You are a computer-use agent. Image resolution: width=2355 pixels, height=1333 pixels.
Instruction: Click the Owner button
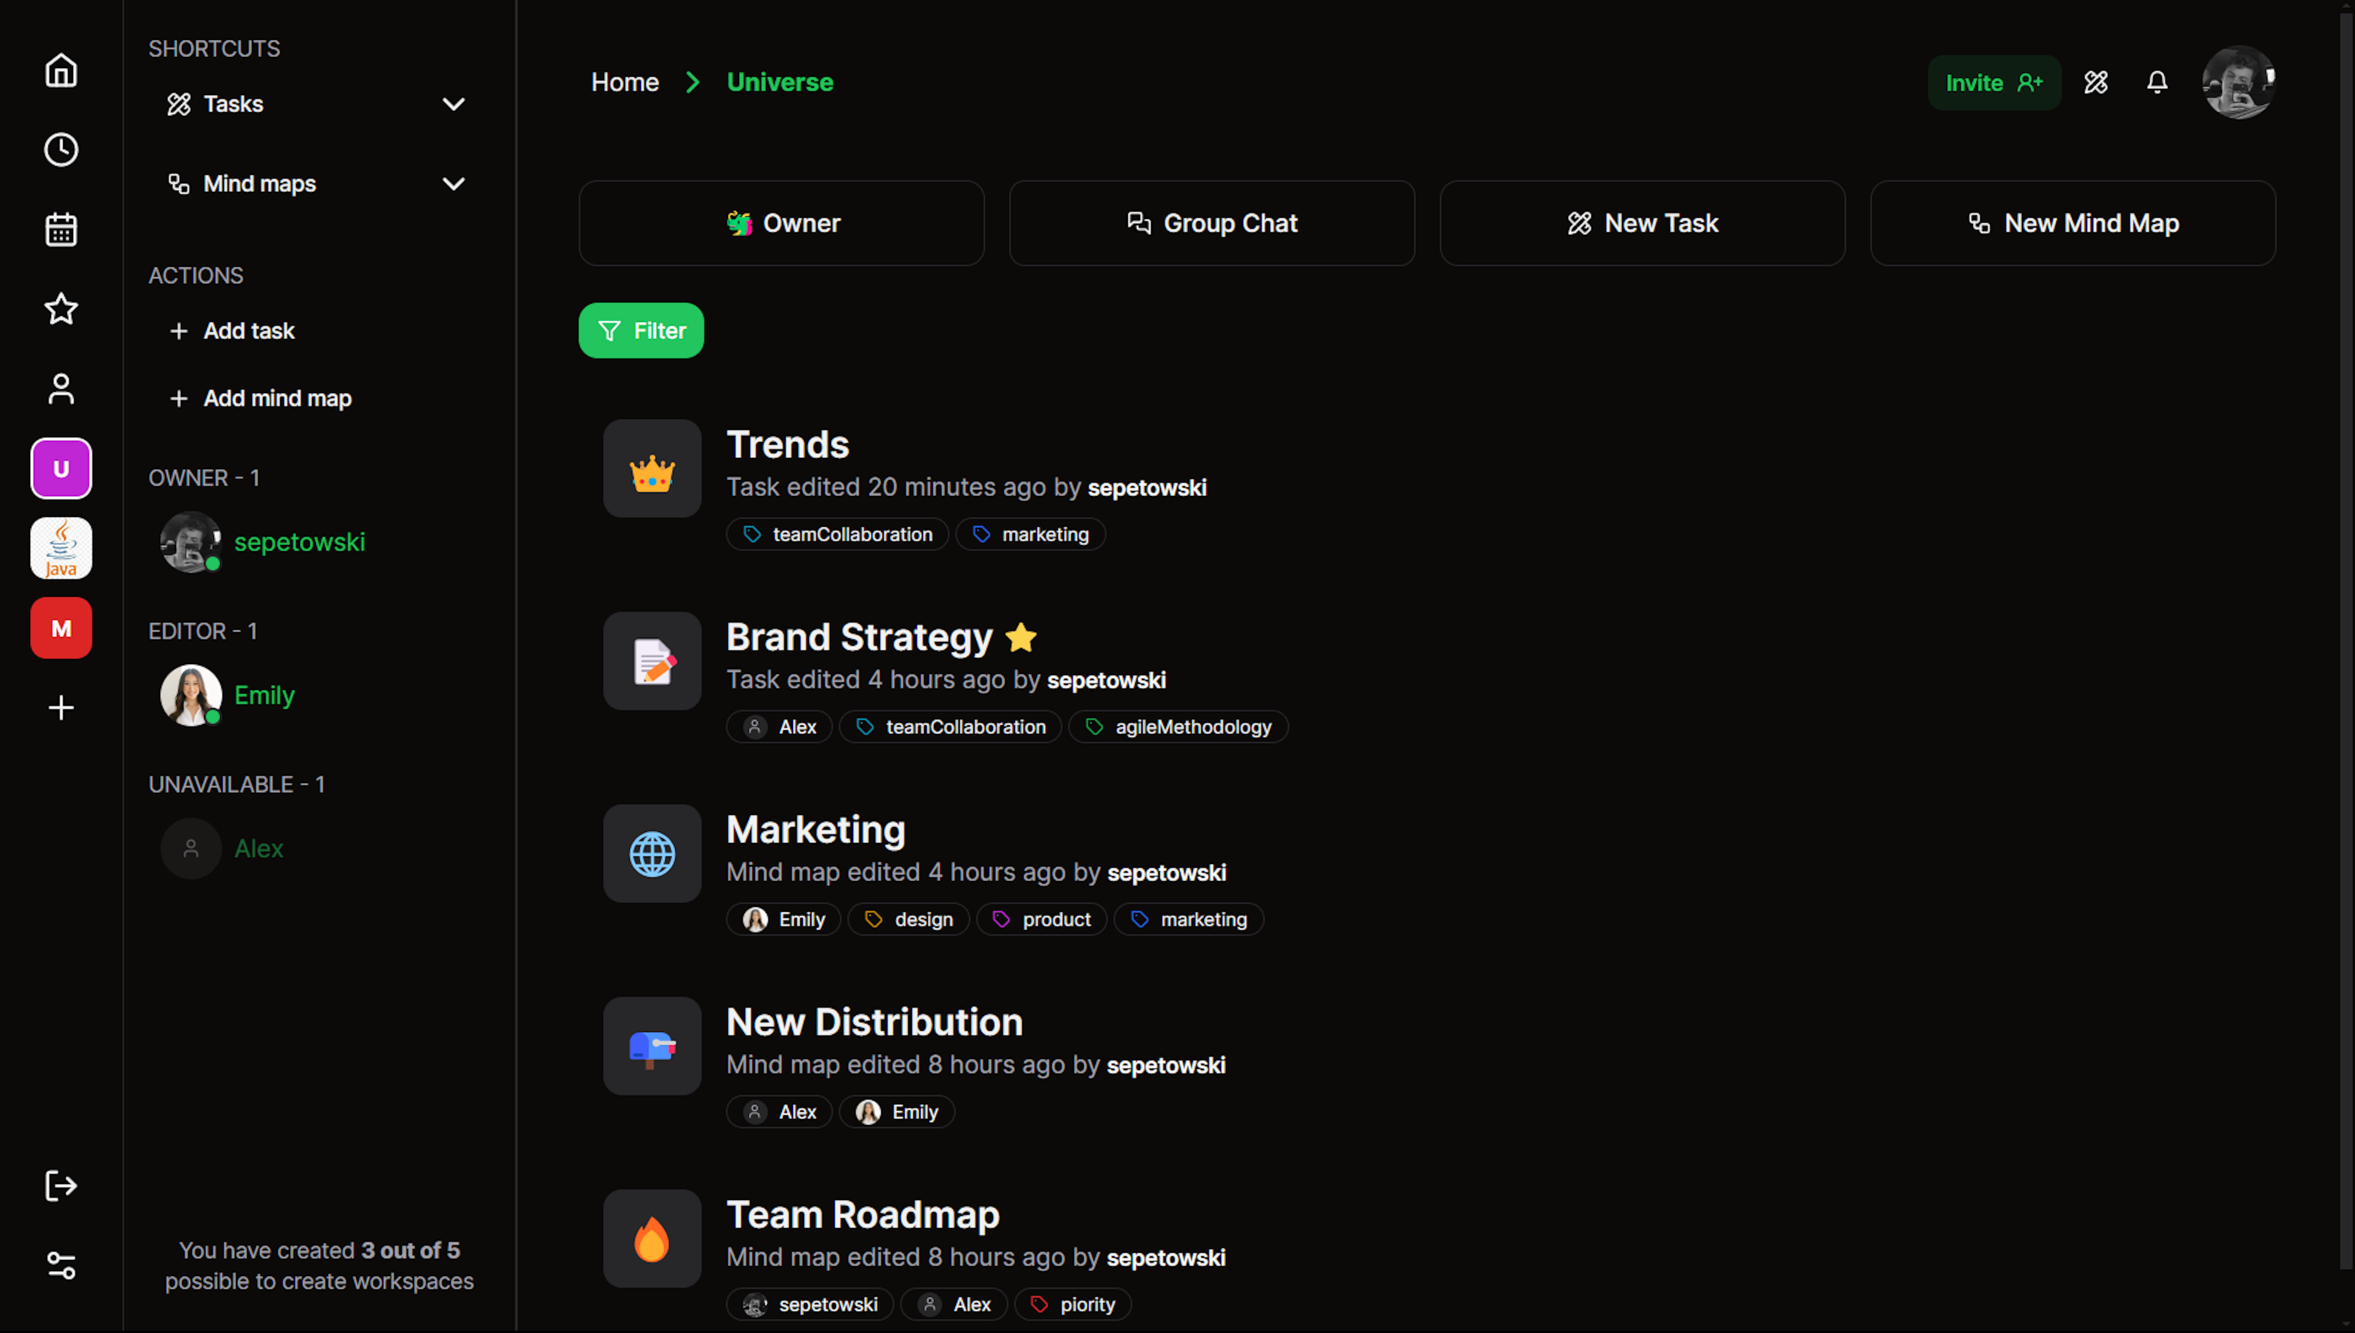point(781,223)
